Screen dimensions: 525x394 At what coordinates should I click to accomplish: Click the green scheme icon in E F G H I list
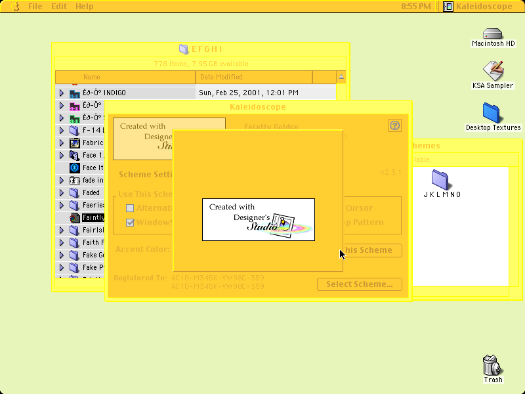click(x=74, y=118)
